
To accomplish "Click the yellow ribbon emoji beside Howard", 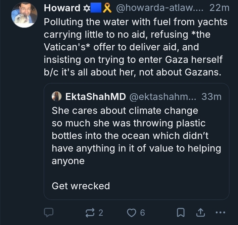I will click(x=107, y=8).
